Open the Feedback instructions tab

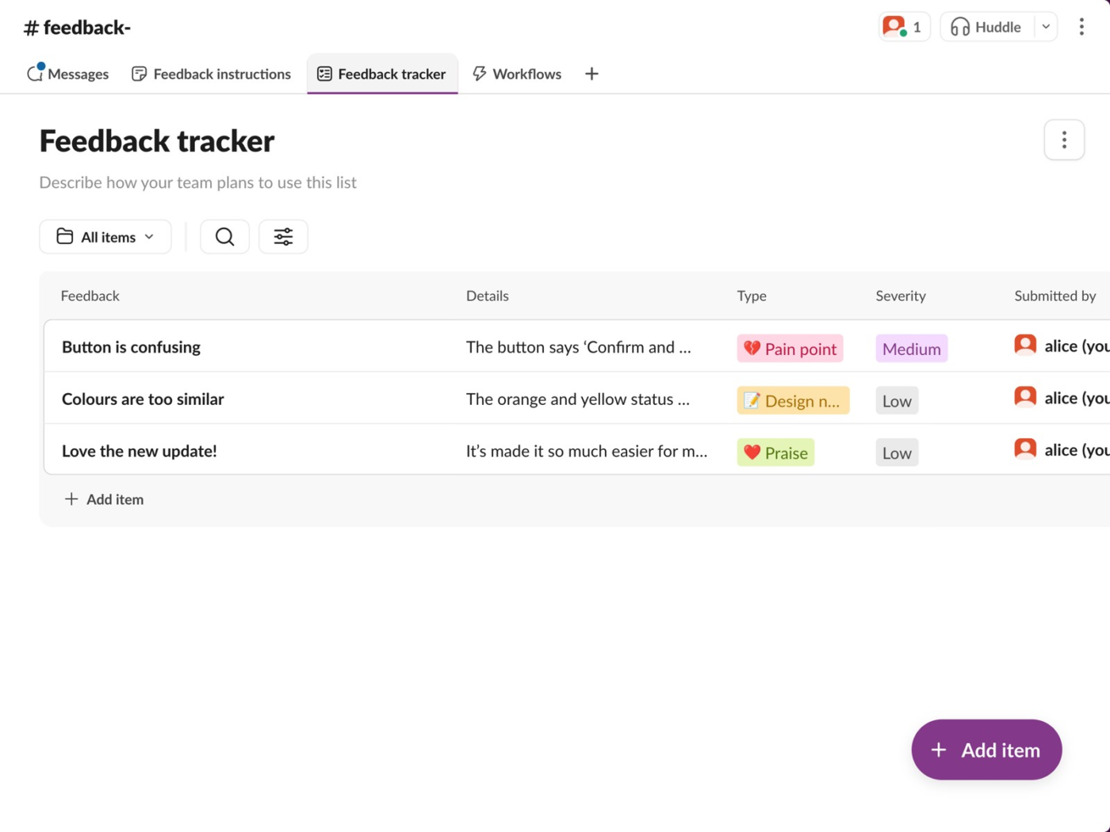[212, 74]
